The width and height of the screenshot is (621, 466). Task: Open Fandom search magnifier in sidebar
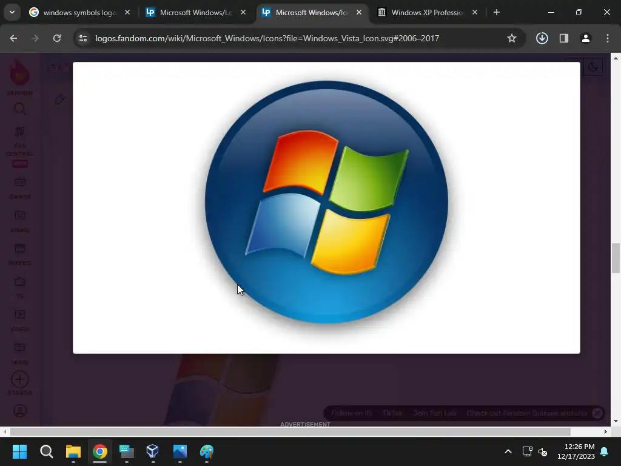(20, 109)
